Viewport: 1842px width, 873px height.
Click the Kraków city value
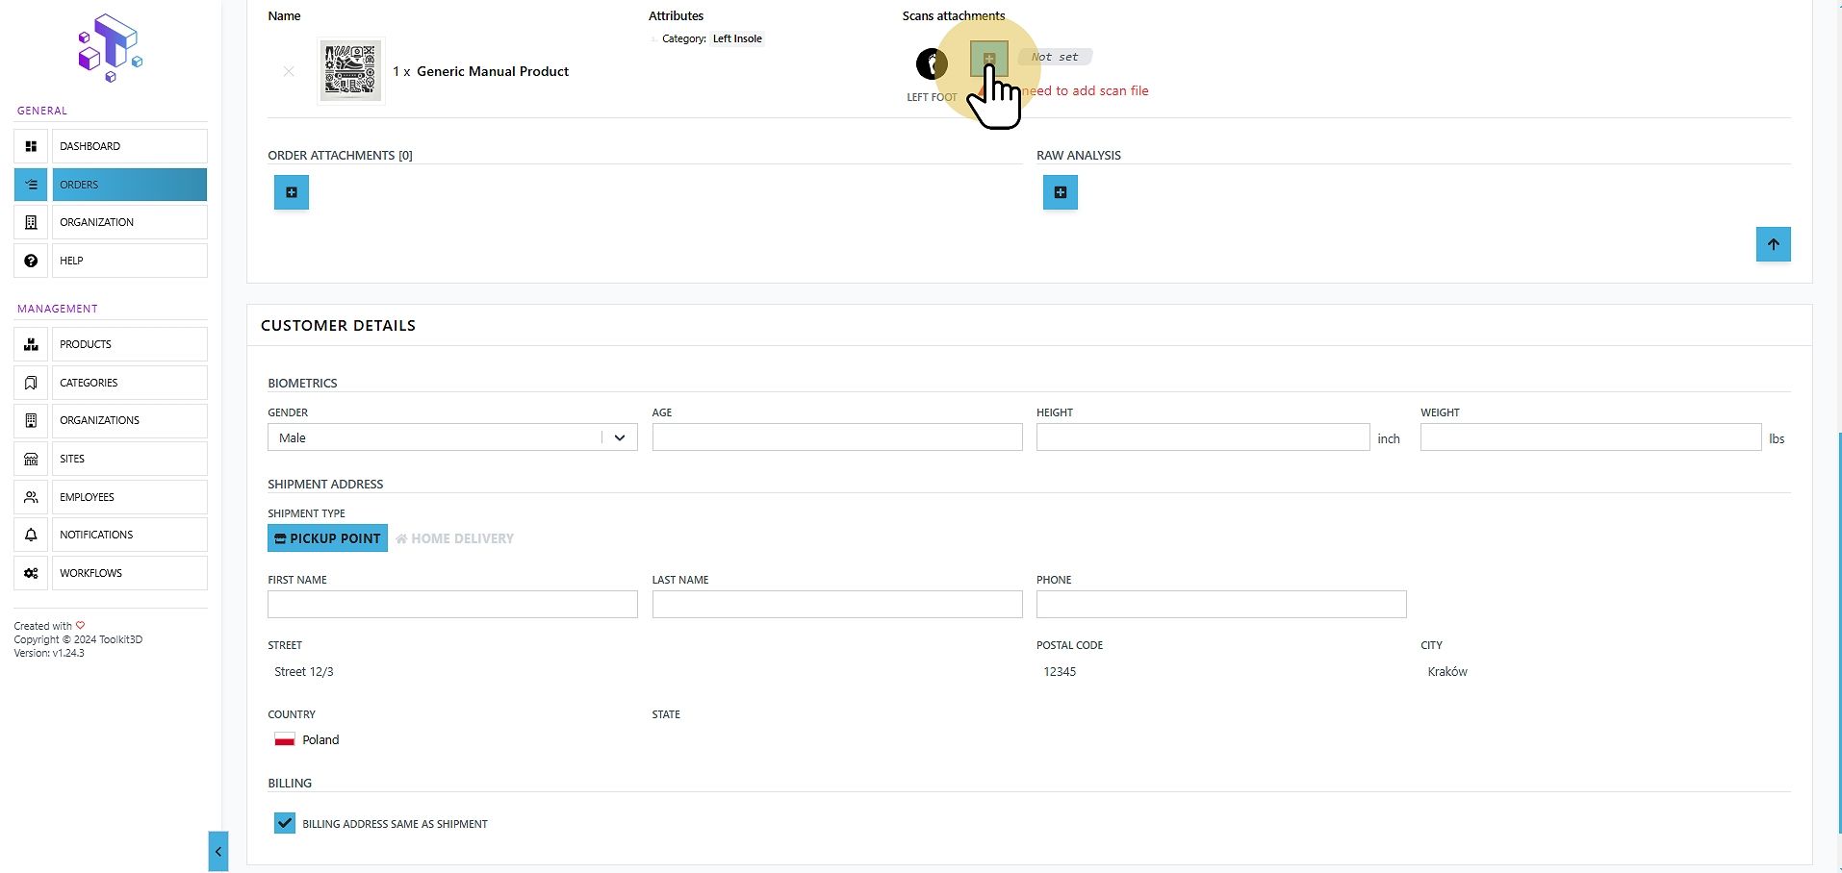[1447, 672]
